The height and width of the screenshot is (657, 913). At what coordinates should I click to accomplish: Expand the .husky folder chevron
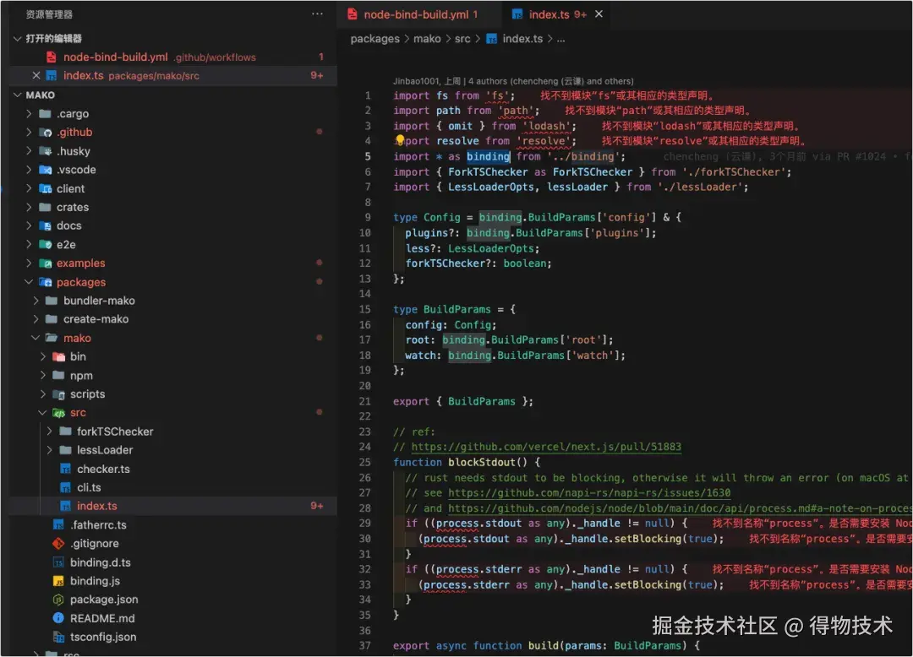(x=29, y=150)
